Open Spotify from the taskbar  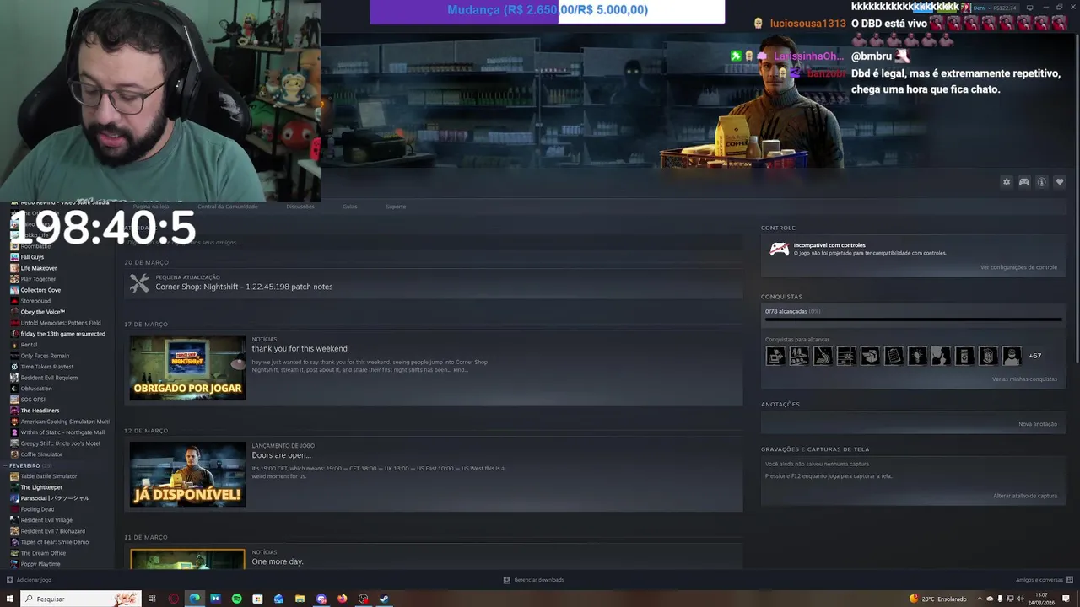coord(237,599)
